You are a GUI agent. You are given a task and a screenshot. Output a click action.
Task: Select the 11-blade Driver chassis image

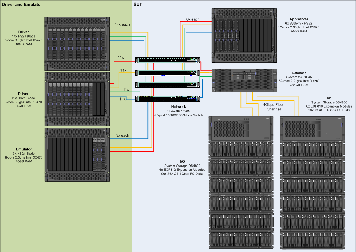[x=77, y=99]
